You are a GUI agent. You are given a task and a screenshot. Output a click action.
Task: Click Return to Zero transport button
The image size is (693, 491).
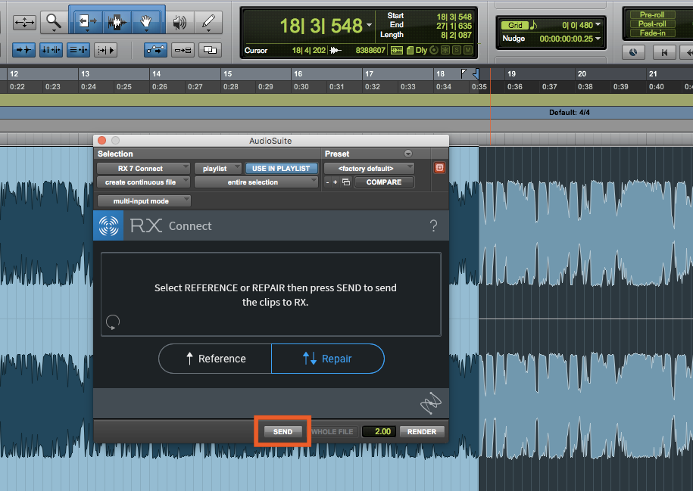664,52
